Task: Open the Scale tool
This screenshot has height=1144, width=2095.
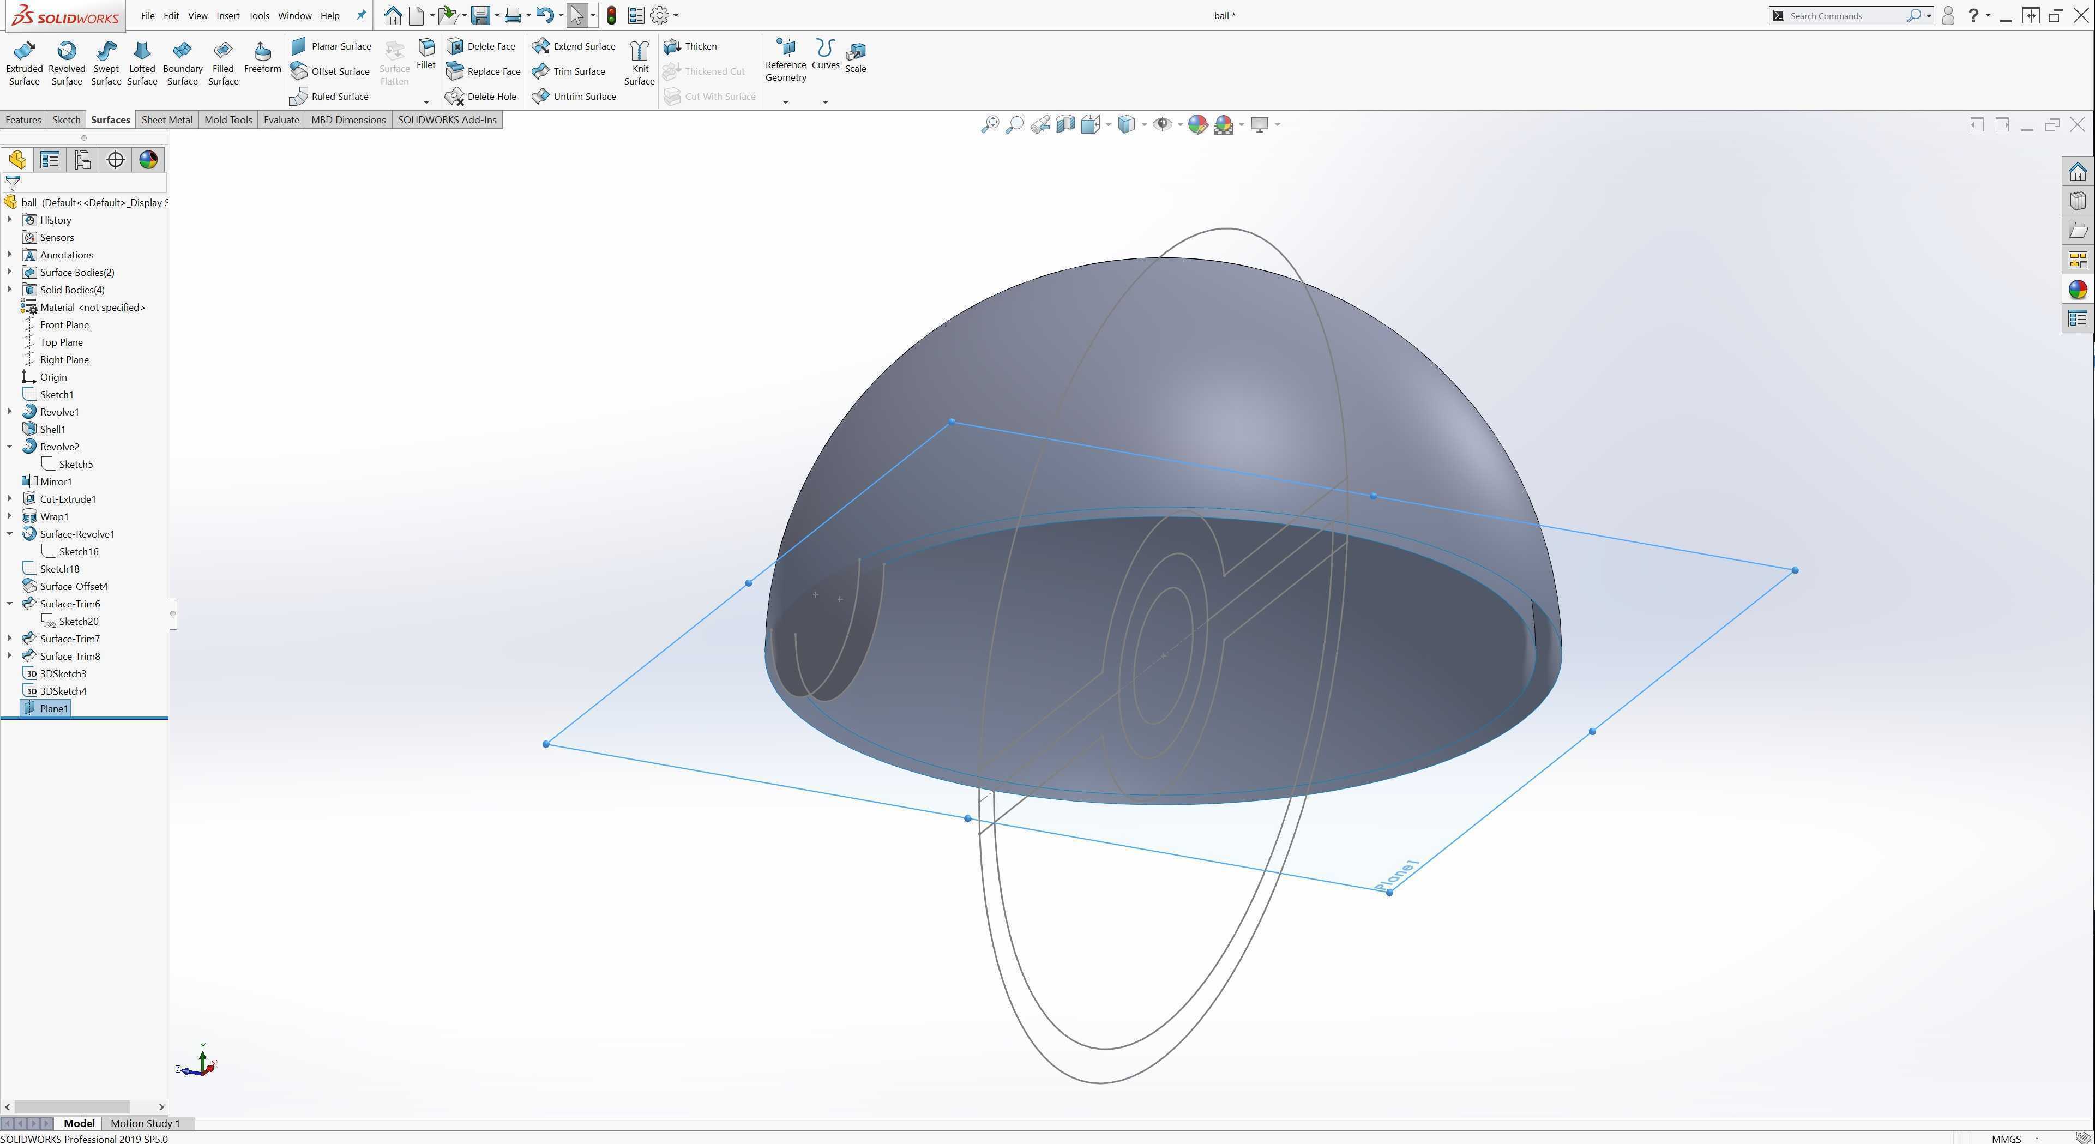Action: [x=856, y=58]
